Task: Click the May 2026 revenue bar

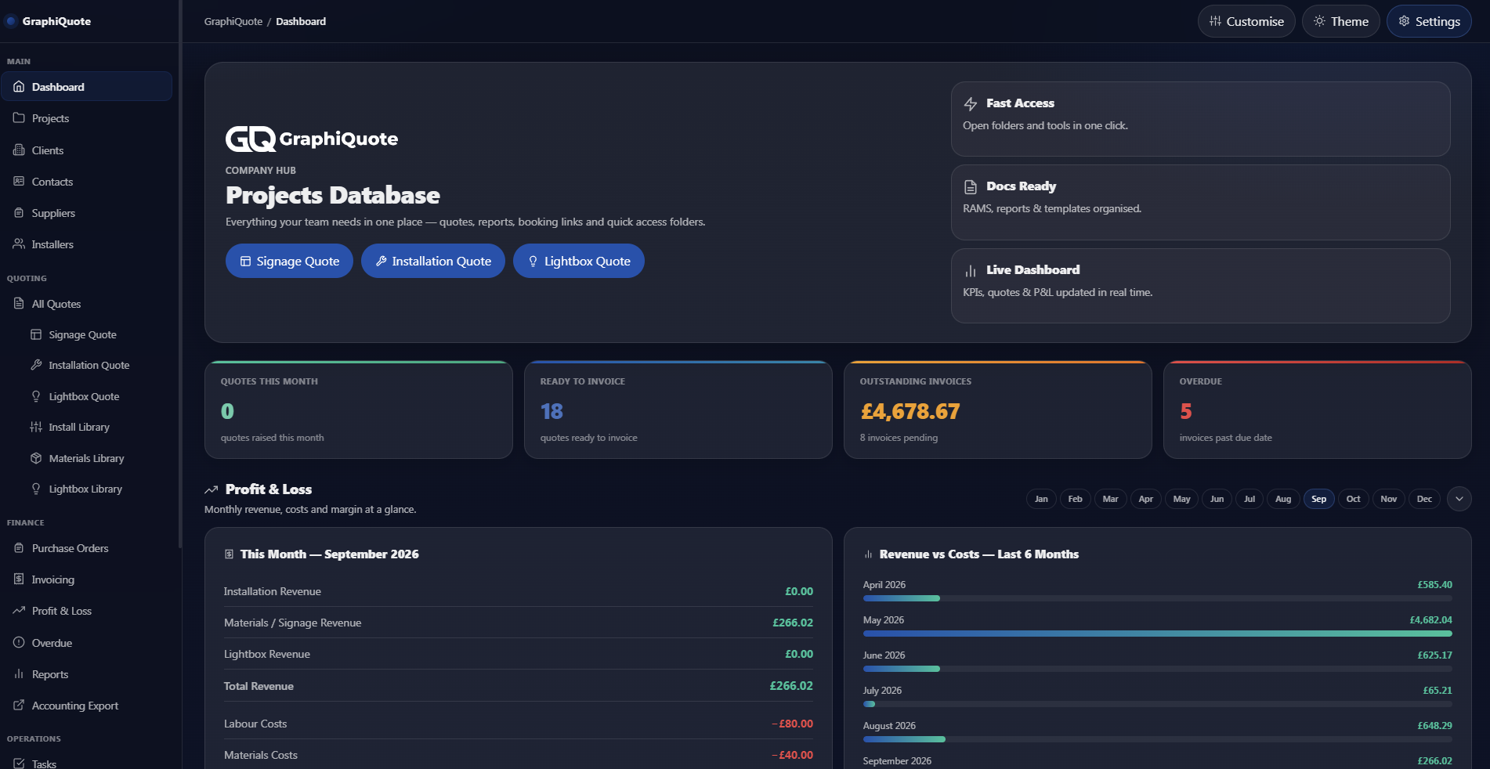Action: (x=1157, y=634)
